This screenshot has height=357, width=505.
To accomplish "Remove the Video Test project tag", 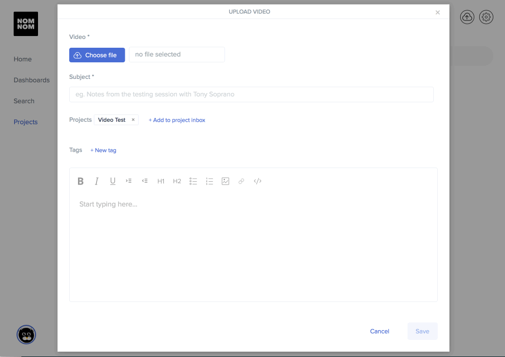I will tap(133, 120).
